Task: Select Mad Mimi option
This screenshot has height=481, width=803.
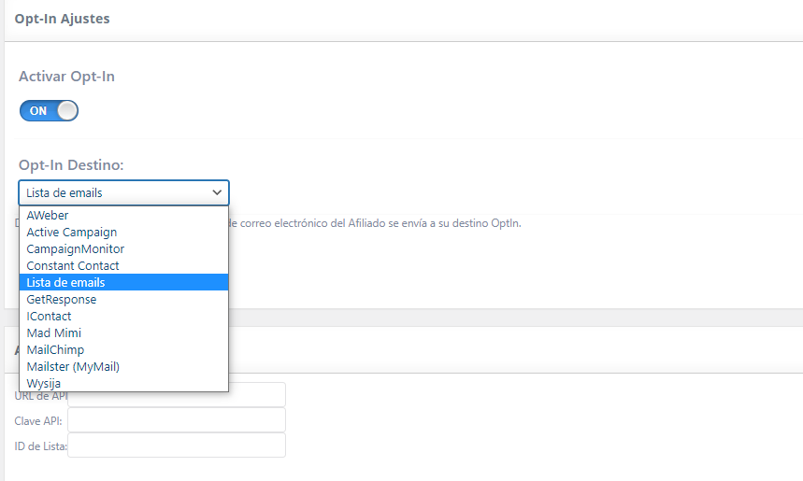Action: point(123,333)
